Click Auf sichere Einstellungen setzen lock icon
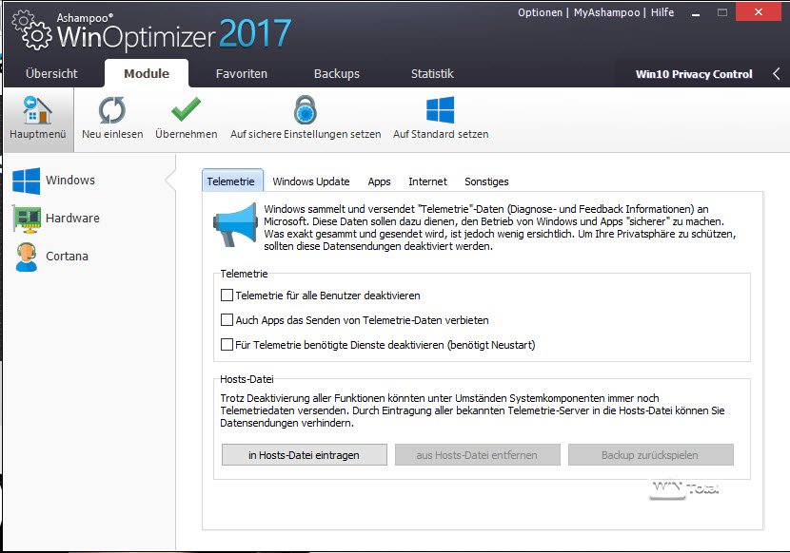Image resolution: width=790 pixels, height=553 pixels. tap(306, 109)
